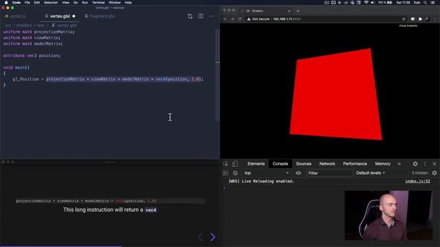
Task: Toggle the console sidebar
Action: click(225, 173)
